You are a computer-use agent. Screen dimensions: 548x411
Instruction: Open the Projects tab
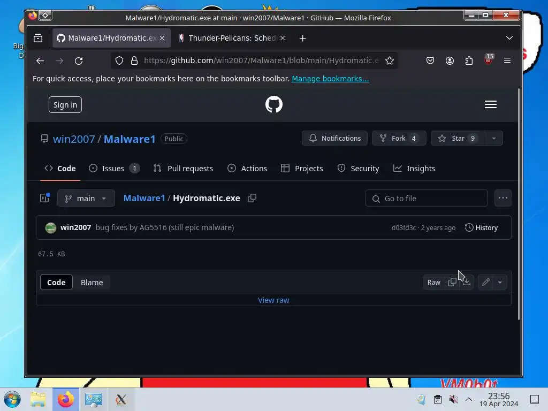click(x=302, y=169)
